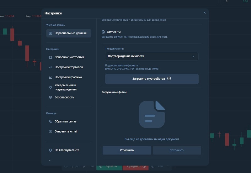Click the Помощь sidebar heading

tap(51, 113)
